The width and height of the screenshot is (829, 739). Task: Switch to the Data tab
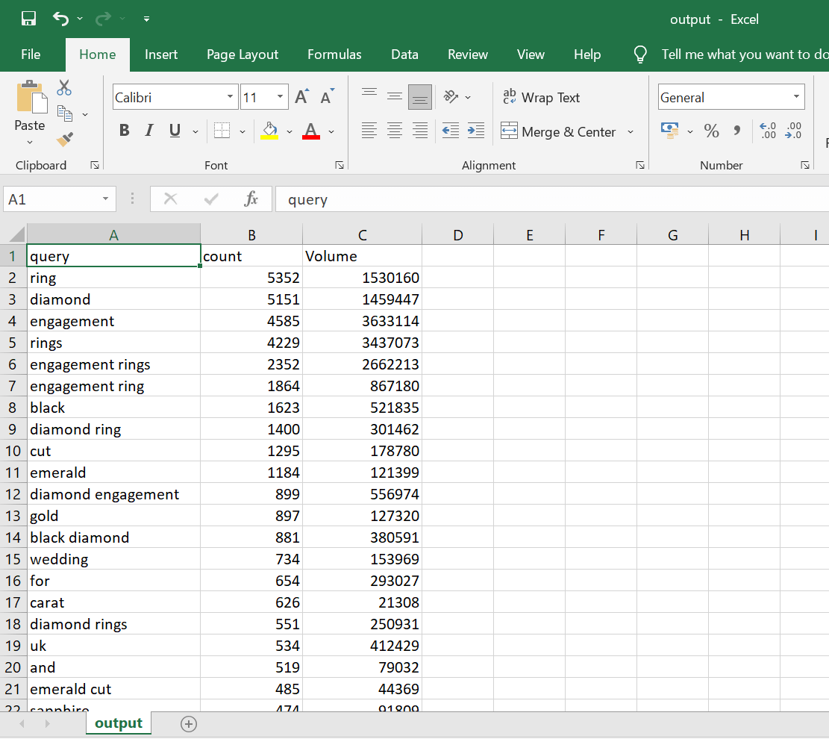click(x=404, y=54)
